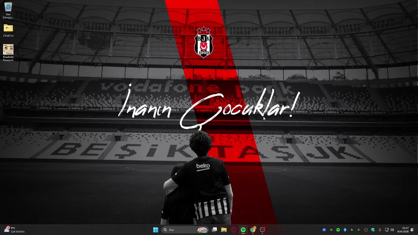
Task: Open Google Chrome from the taskbar
Action: point(253,230)
